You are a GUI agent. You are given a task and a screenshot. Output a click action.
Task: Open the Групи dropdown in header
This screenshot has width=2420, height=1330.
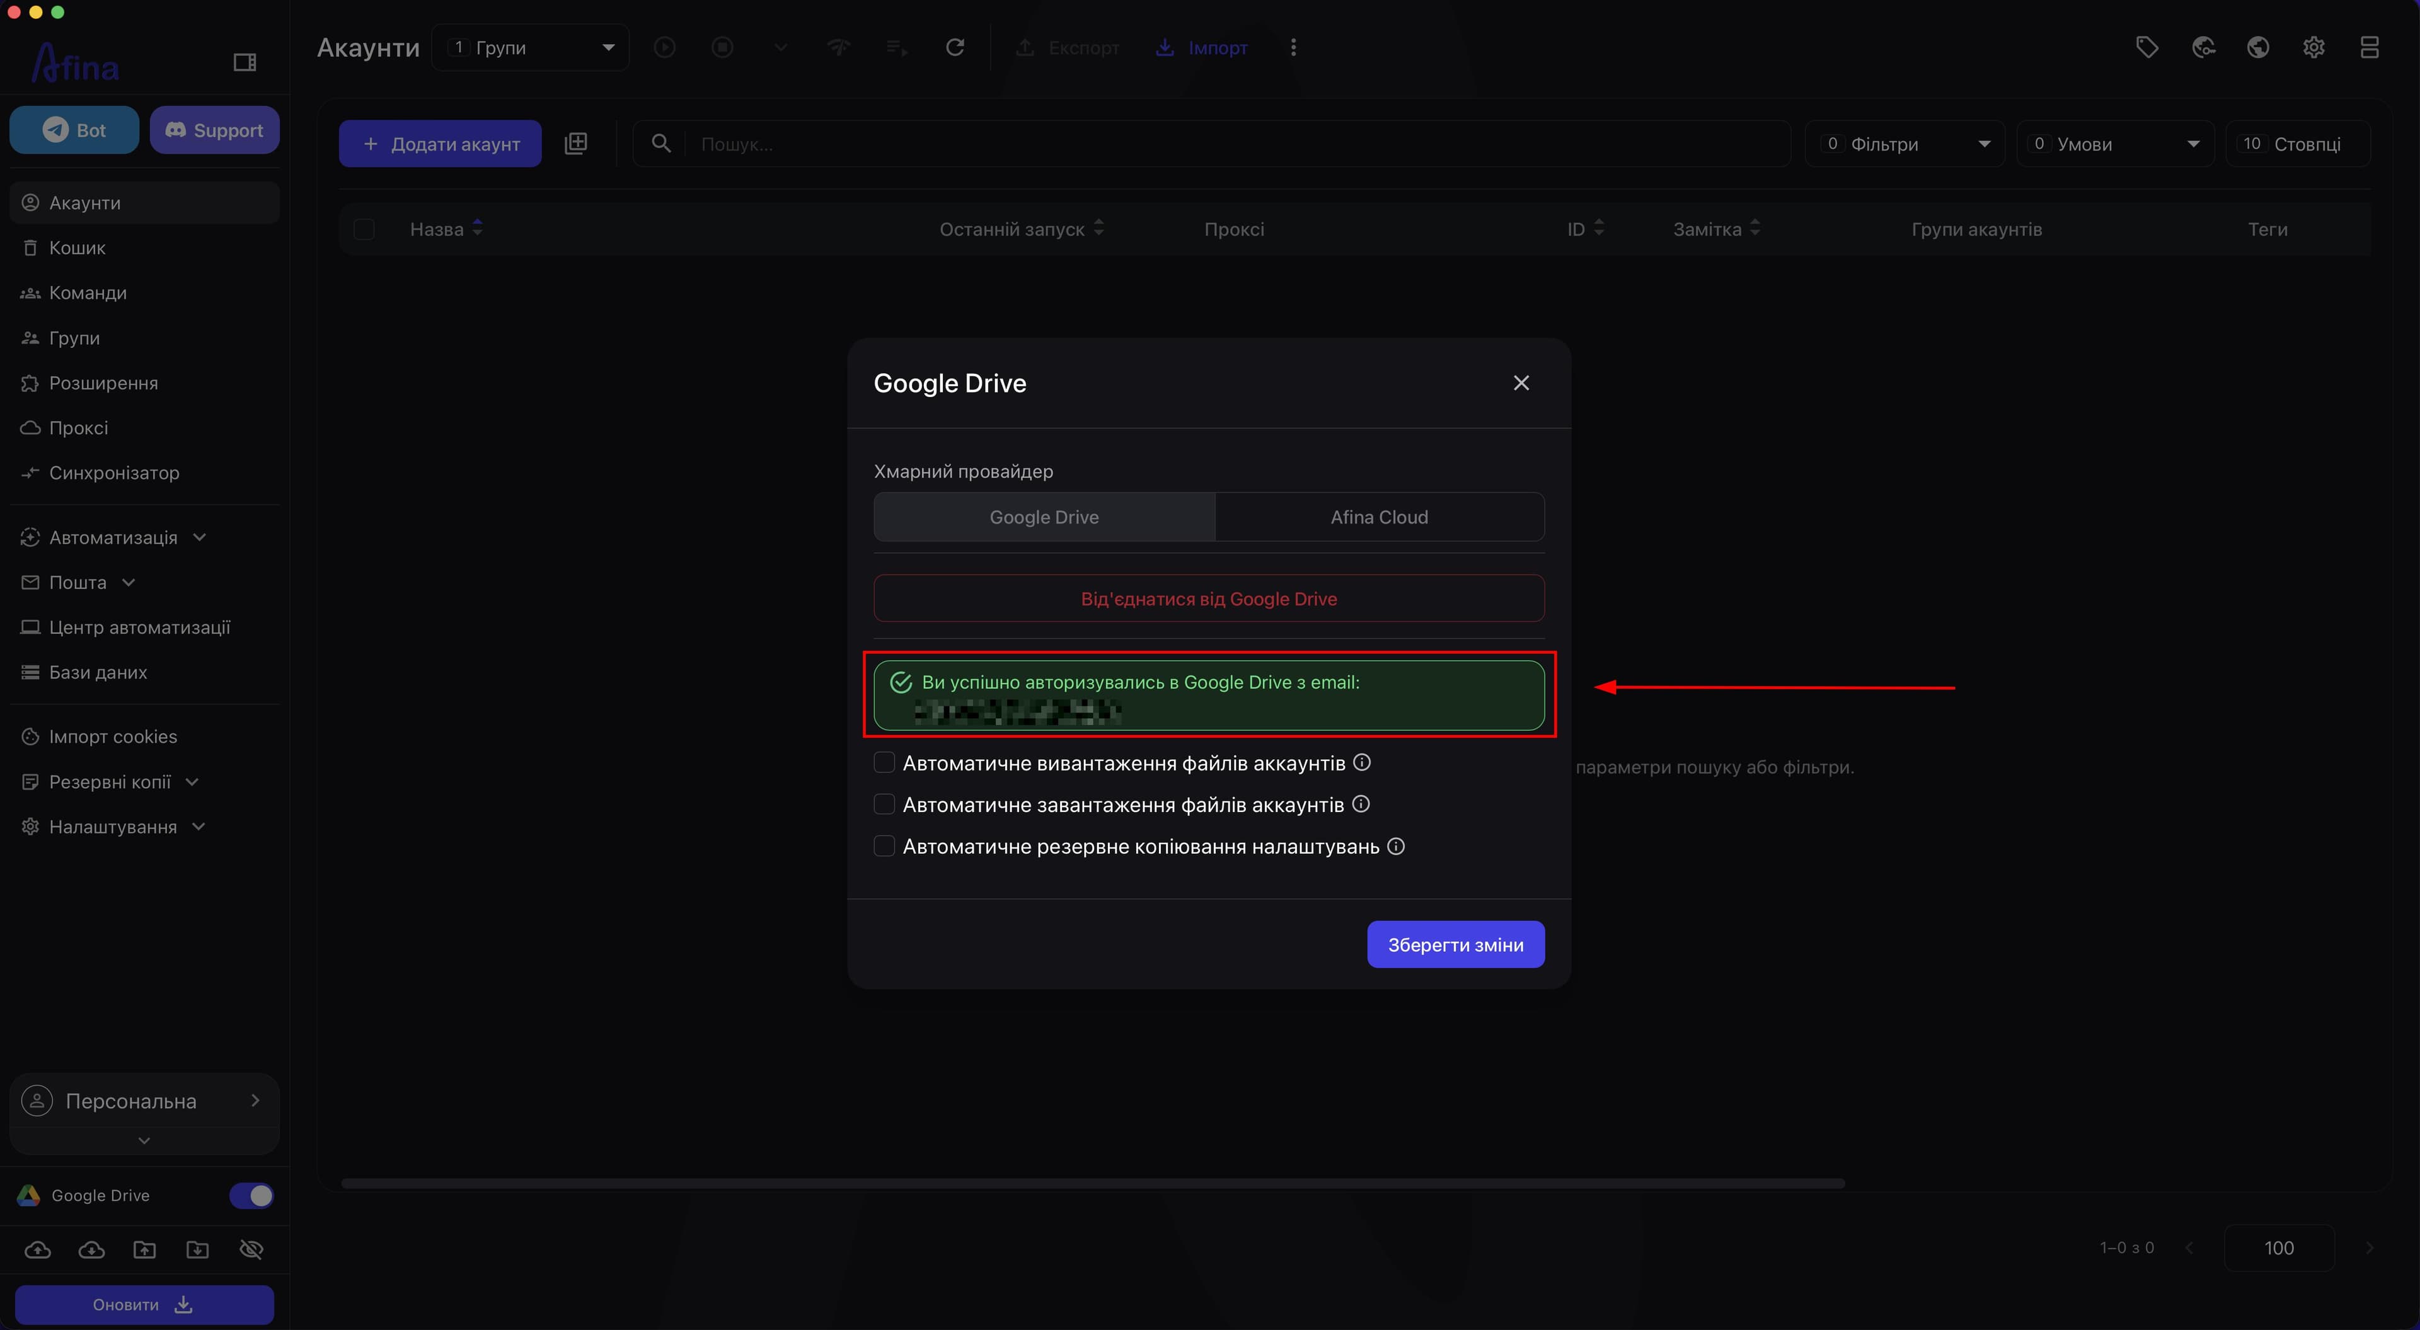531,47
